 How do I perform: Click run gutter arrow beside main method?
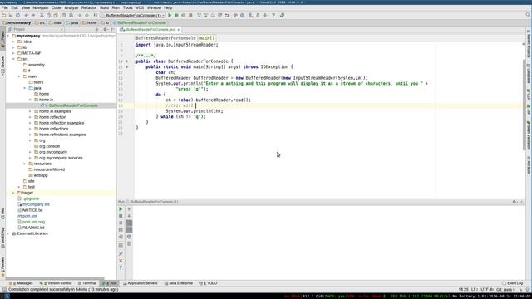click(x=127, y=66)
